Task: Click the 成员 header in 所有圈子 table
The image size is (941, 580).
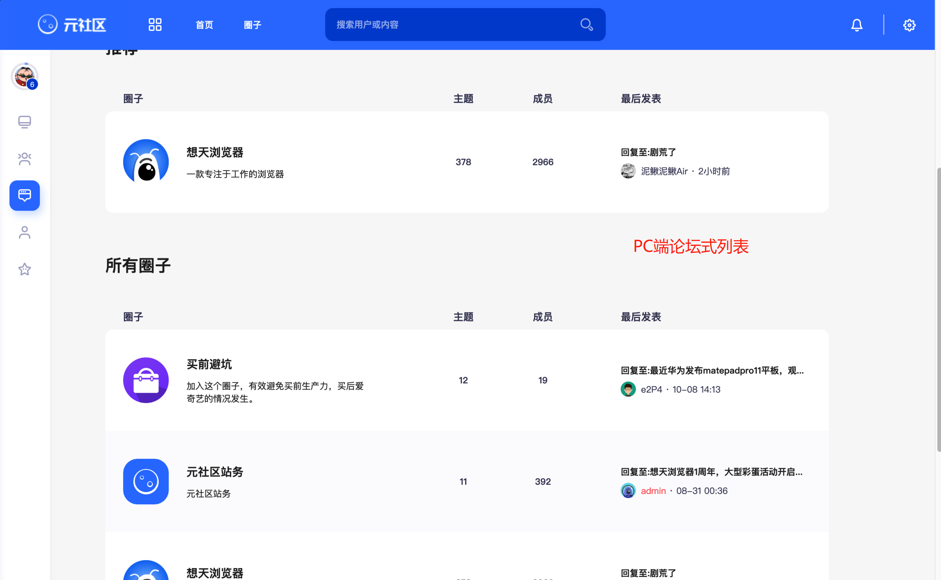Action: point(543,317)
